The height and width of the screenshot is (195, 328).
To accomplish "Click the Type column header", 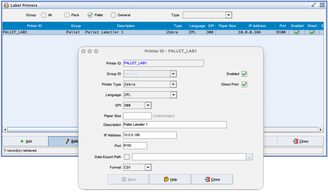I will [178, 26].
